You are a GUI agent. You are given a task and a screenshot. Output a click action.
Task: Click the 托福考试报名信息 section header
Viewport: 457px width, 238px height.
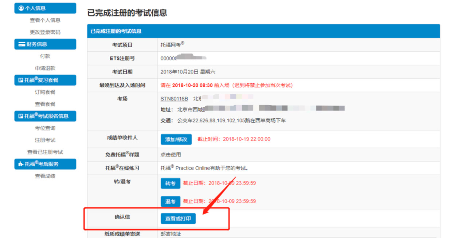point(45,116)
